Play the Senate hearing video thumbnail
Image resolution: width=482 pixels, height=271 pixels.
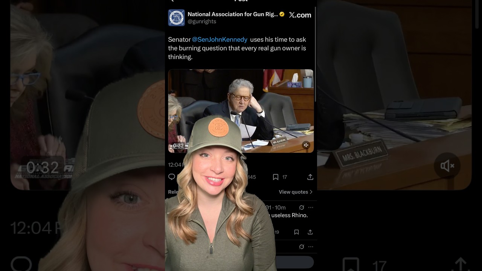coord(241,111)
